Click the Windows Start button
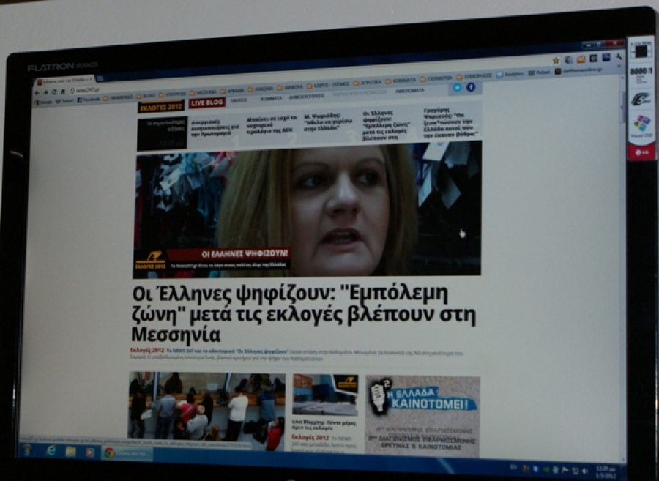Screen dimensions: 659x481 tap(27, 450)
